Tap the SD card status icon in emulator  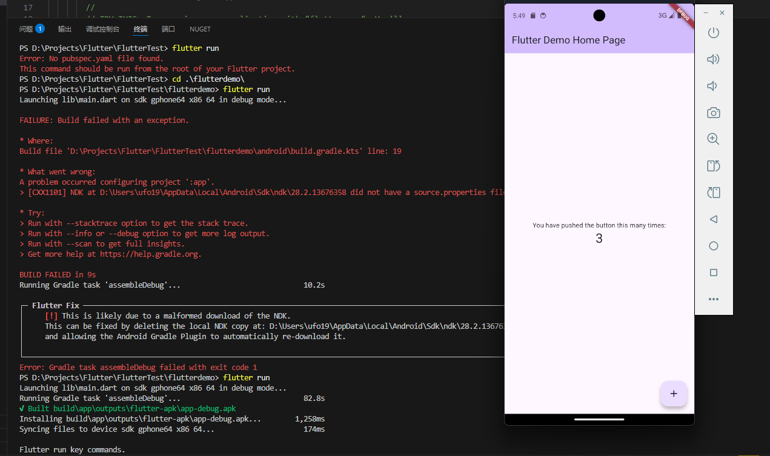(533, 16)
